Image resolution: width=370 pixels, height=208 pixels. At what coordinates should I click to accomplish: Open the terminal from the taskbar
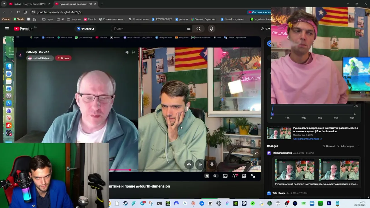point(159,203)
